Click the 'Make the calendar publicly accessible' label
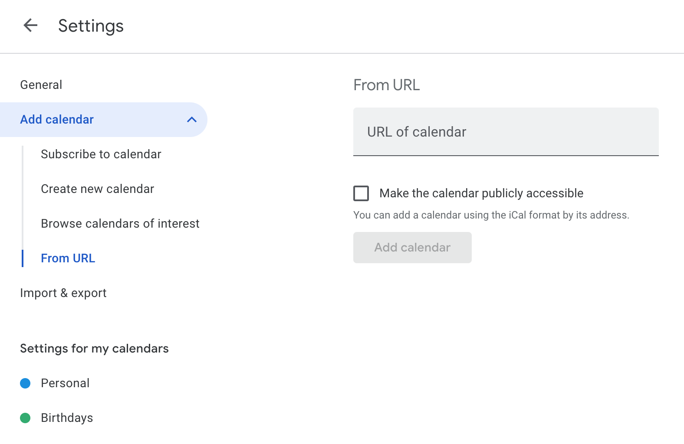 (x=481, y=193)
